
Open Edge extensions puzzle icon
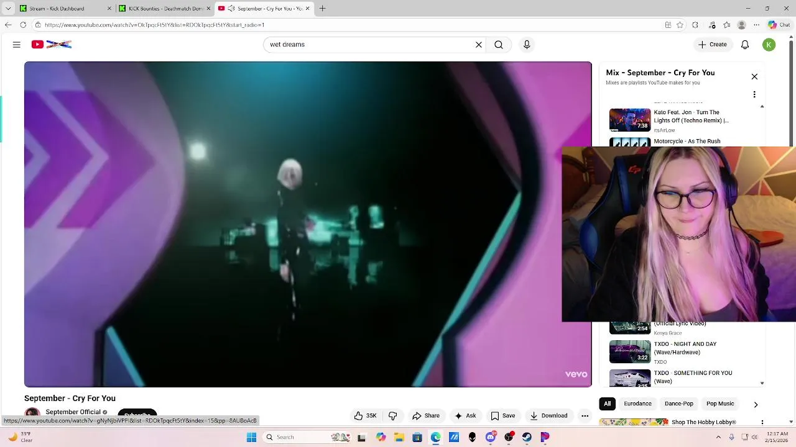pyautogui.click(x=695, y=25)
